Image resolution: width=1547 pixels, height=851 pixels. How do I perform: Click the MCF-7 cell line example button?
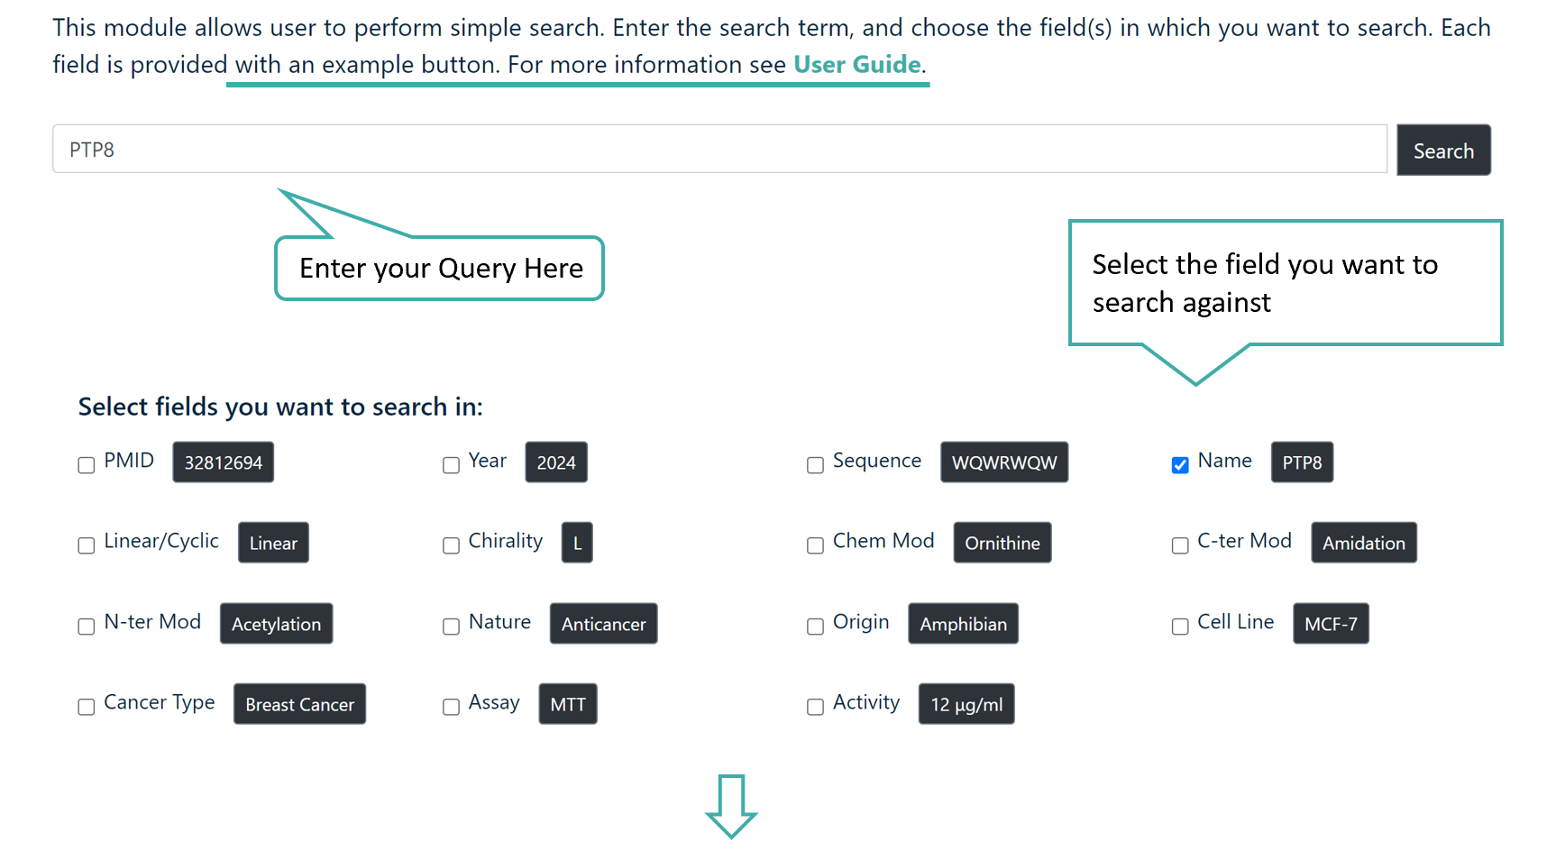pyautogui.click(x=1331, y=623)
